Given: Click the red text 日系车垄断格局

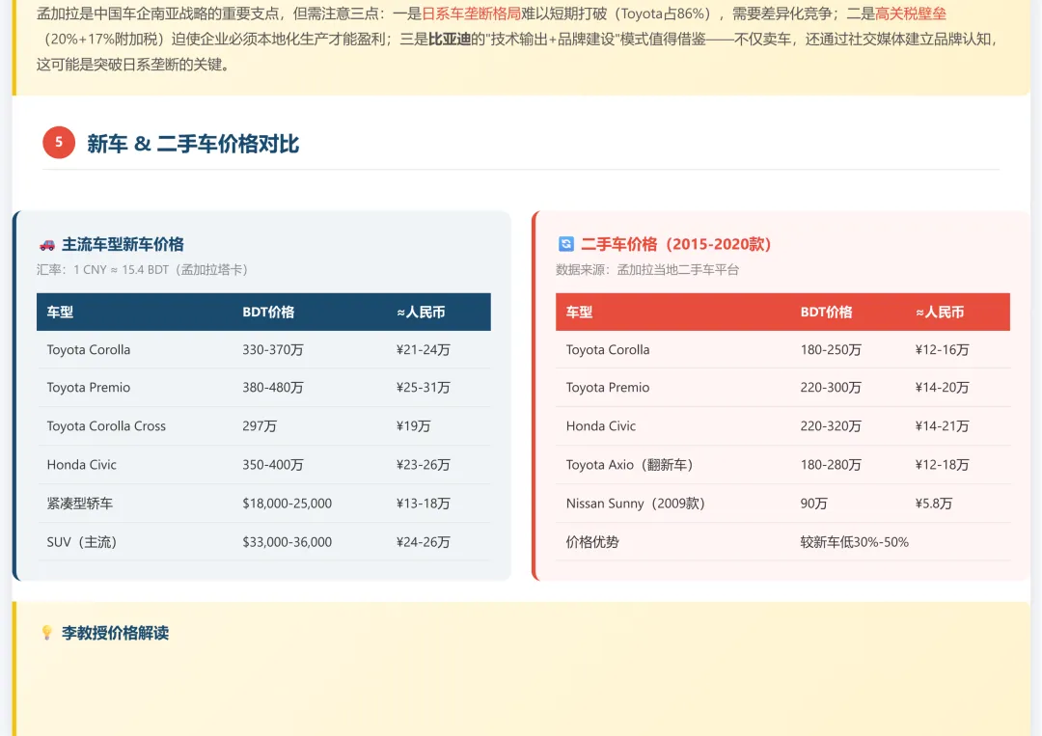Looking at the screenshot, I should pyautogui.click(x=472, y=14).
